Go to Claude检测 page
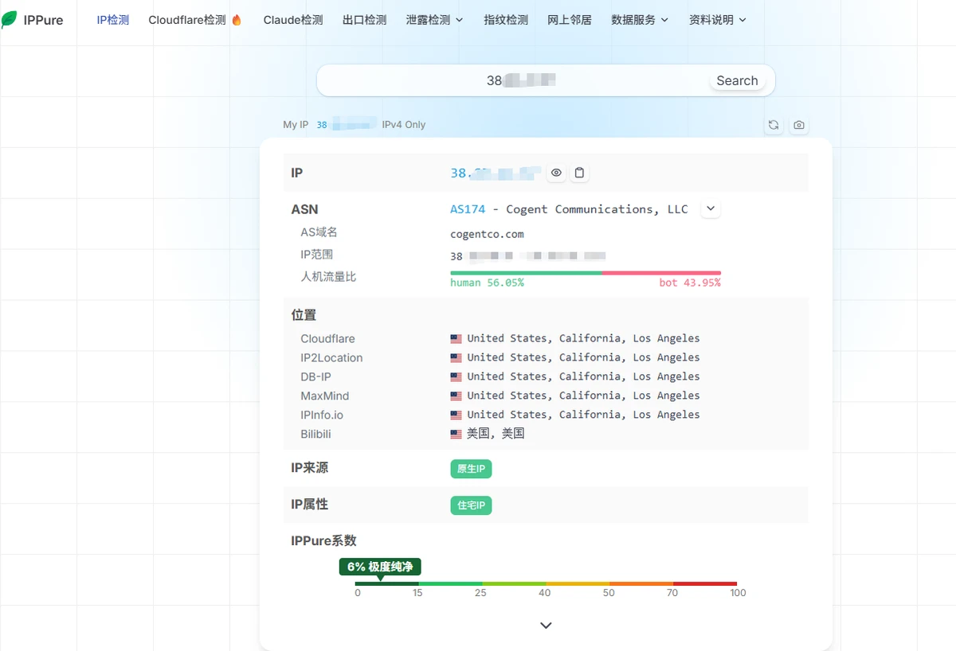Image resolution: width=956 pixels, height=651 pixels. click(x=293, y=20)
